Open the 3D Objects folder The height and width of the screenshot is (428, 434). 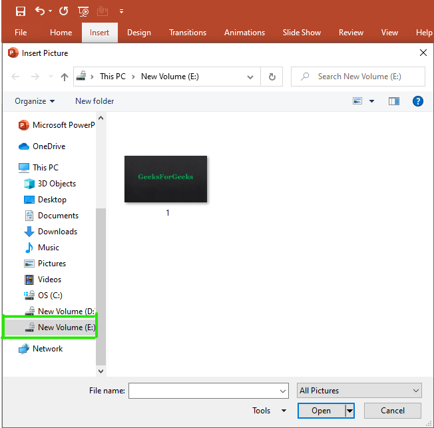[x=50, y=184]
